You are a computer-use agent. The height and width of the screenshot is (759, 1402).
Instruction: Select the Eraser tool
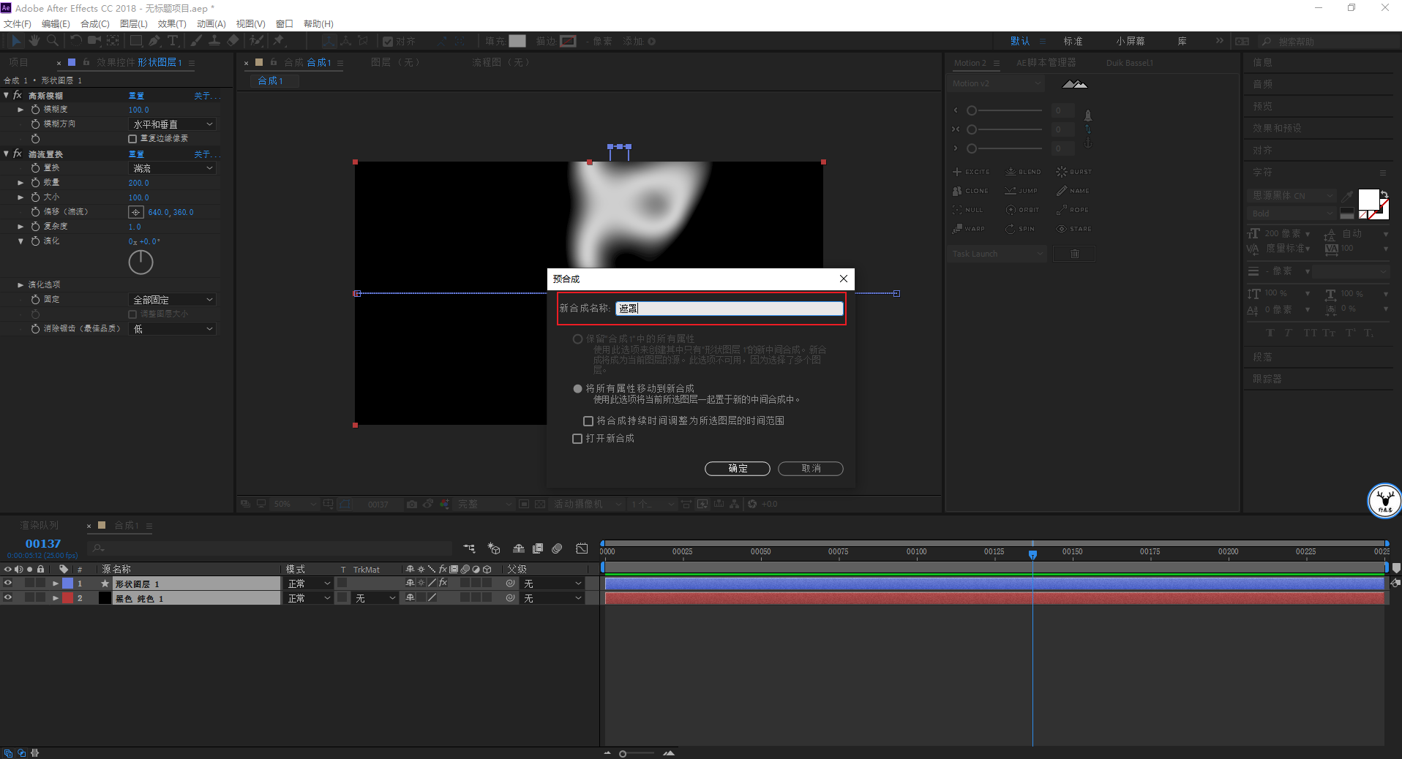[x=233, y=41]
